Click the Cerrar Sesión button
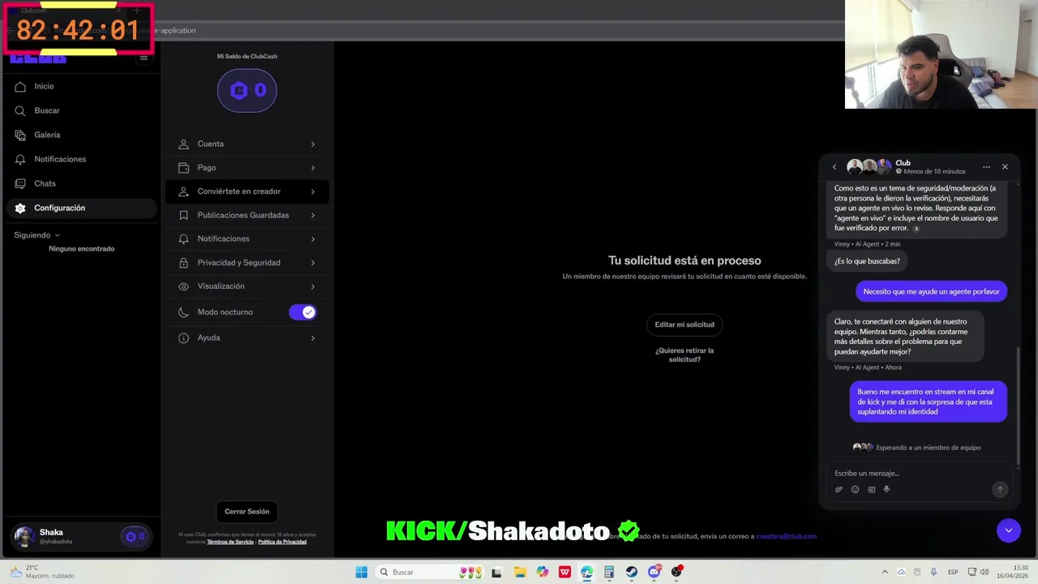1038x584 pixels. (x=247, y=512)
